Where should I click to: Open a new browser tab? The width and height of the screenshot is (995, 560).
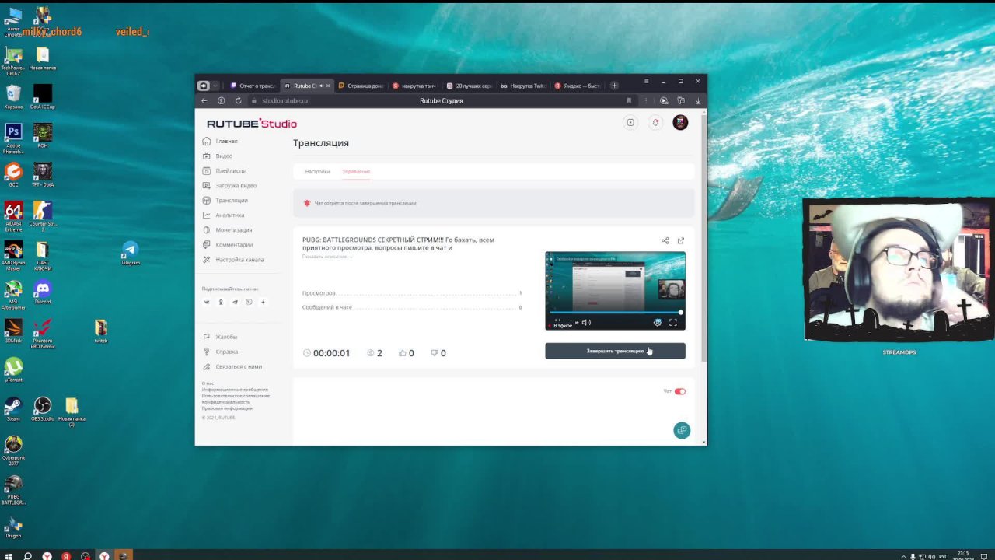[x=614, y=86]
